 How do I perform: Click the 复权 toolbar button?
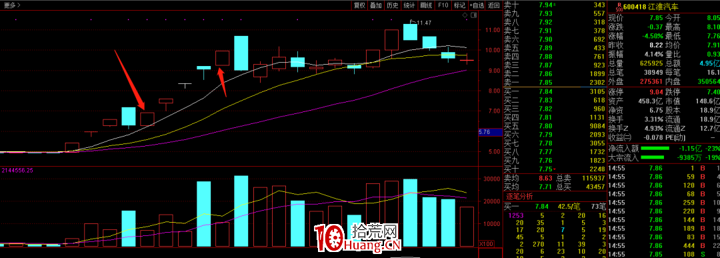pyautogui.click(x=359, y=5)
